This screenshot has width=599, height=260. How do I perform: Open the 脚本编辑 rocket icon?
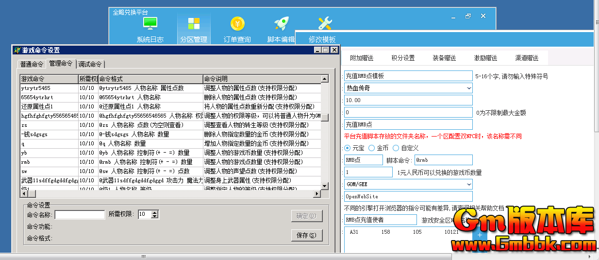(x=281, y=23)
